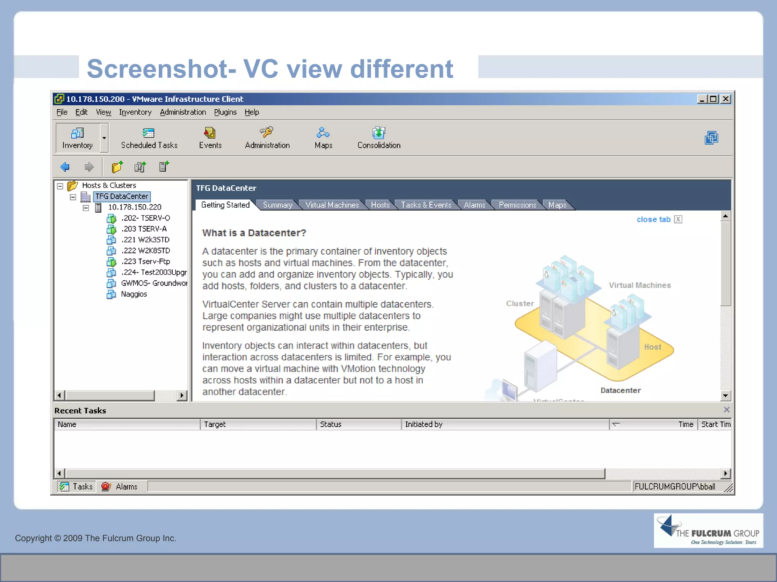Image resolution: width=777 pixels, height=582 pixels.
Task: Switch to the Virtual Machines tab
Action: [x=332, y=205]
